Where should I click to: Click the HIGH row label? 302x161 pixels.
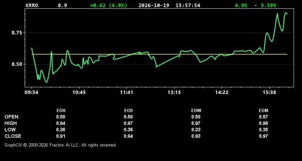point(10,123)
